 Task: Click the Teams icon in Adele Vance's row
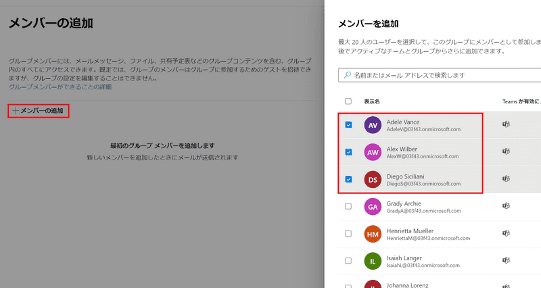tap(506, 125)
